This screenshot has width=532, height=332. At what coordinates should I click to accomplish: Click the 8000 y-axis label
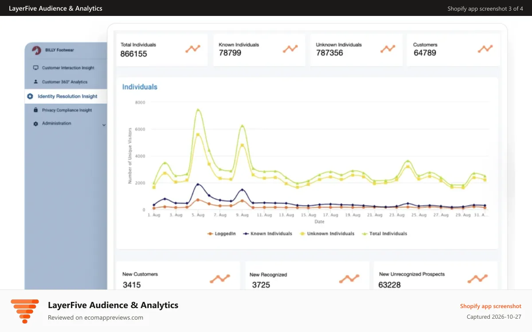pos(140,102)
